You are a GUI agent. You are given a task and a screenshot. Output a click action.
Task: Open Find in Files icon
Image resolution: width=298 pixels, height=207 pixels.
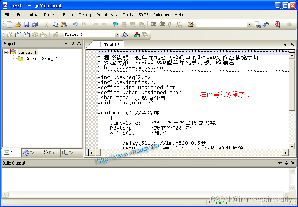(x=190, y=25)
